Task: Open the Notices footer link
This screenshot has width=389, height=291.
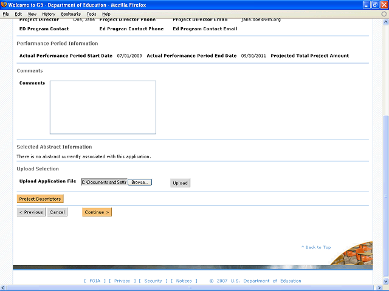Action: [x=184, y=281]
